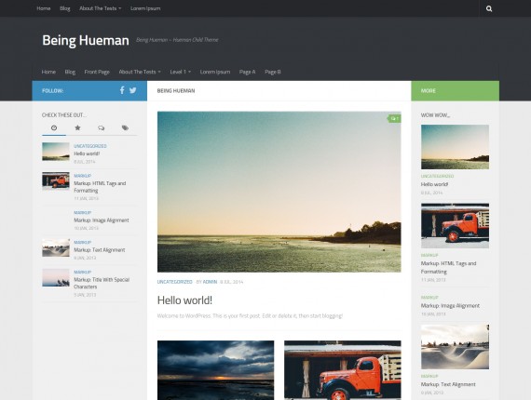Open the comment count badge on featured image
The height and width of the screenshot is (400, 531).
(394, 119)
